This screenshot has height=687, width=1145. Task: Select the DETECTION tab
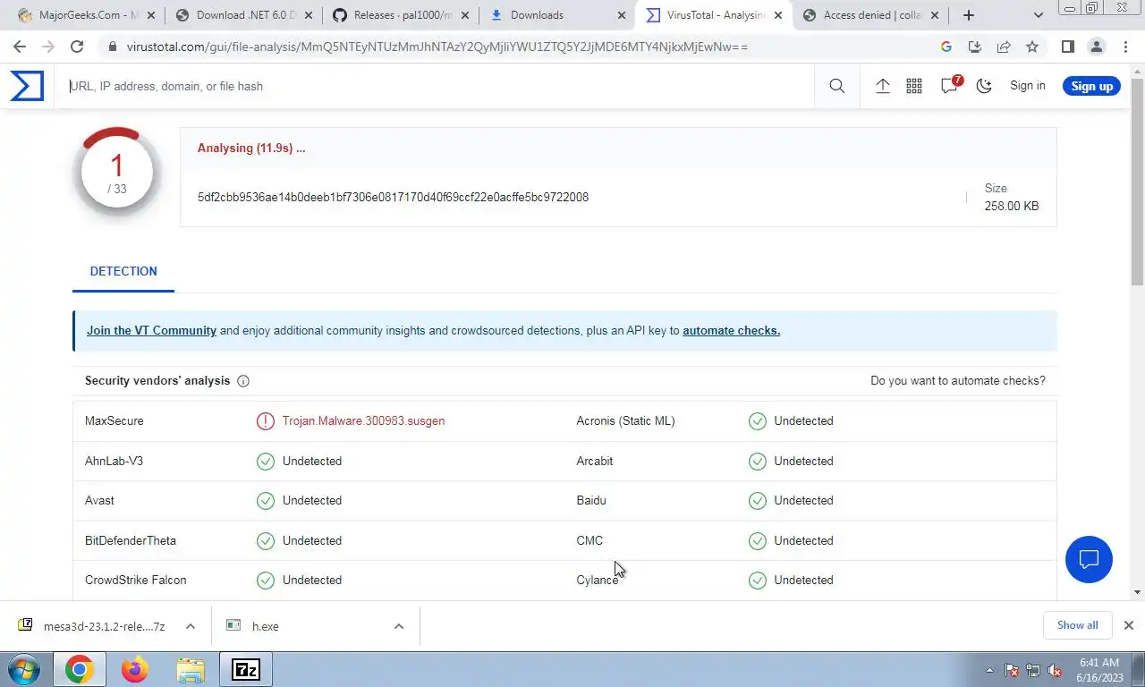tap(123, 271)
